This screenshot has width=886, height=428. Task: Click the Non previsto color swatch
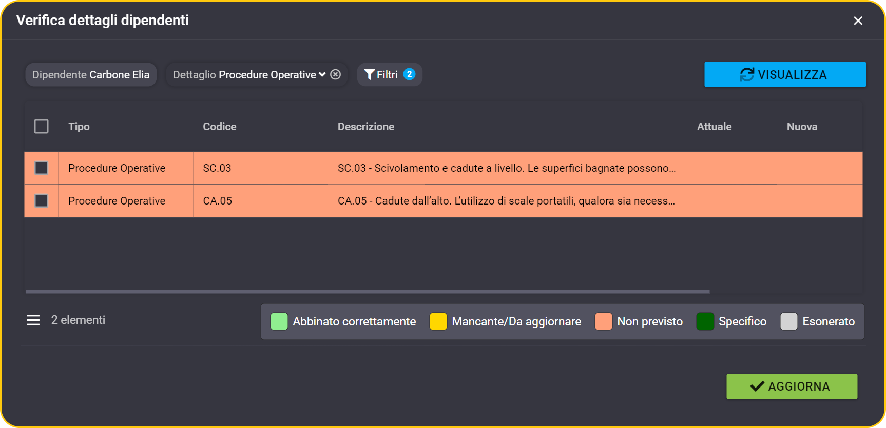[603, 321]
